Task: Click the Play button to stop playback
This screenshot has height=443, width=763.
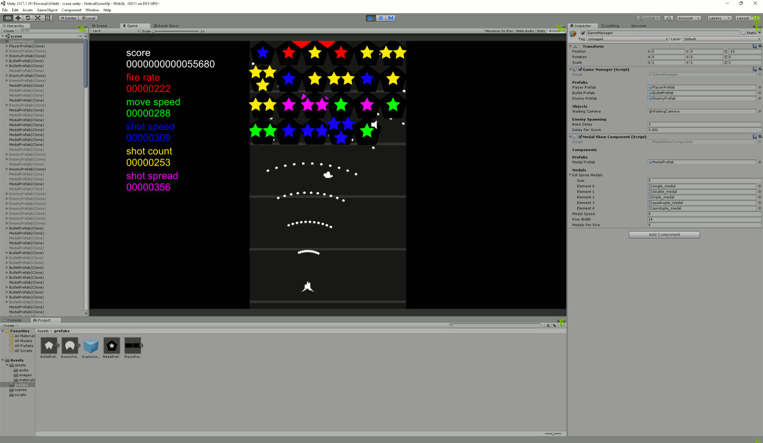Action: click(371, 18)
